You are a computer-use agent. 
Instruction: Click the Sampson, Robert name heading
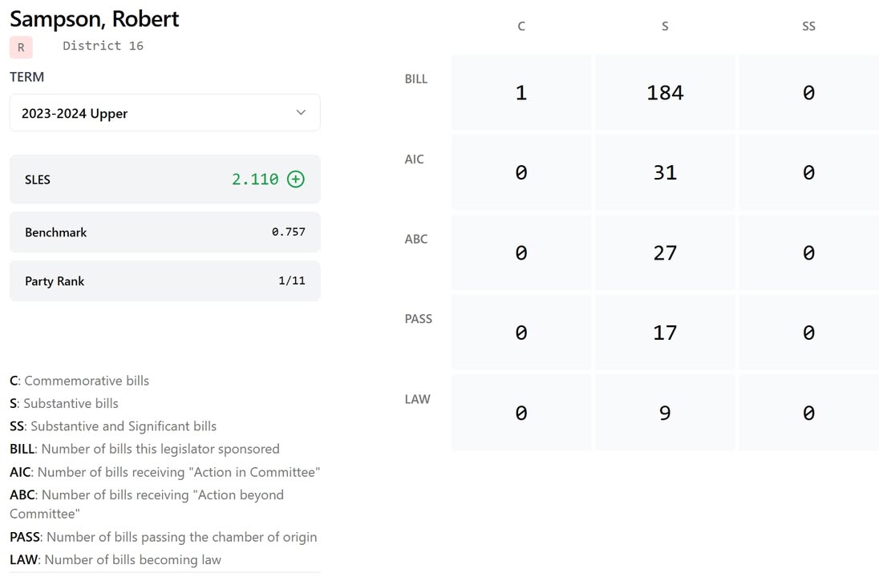95,18
